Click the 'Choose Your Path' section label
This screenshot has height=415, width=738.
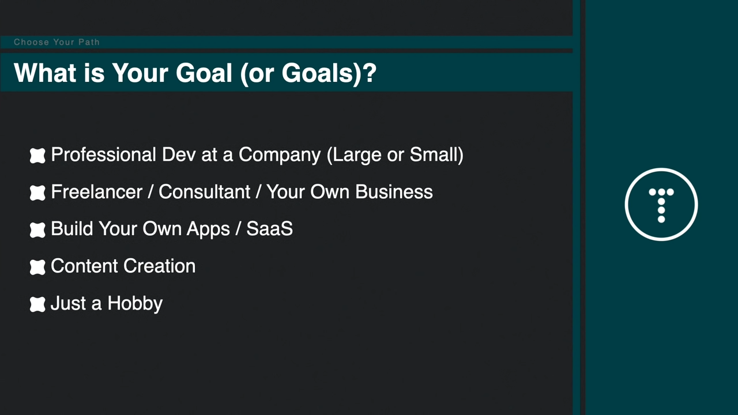pyautogui.click(x=57, y=42)
